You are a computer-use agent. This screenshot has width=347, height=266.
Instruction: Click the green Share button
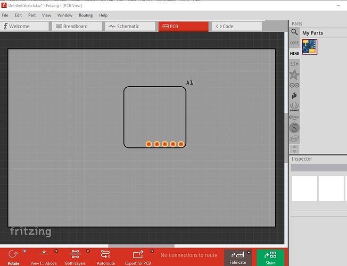point(270,257)
